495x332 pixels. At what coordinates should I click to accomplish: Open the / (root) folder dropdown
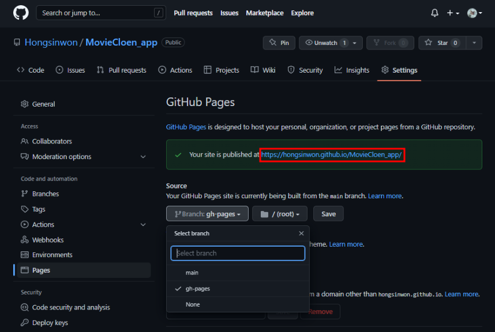pyautogui.click(x=280, y=214)
